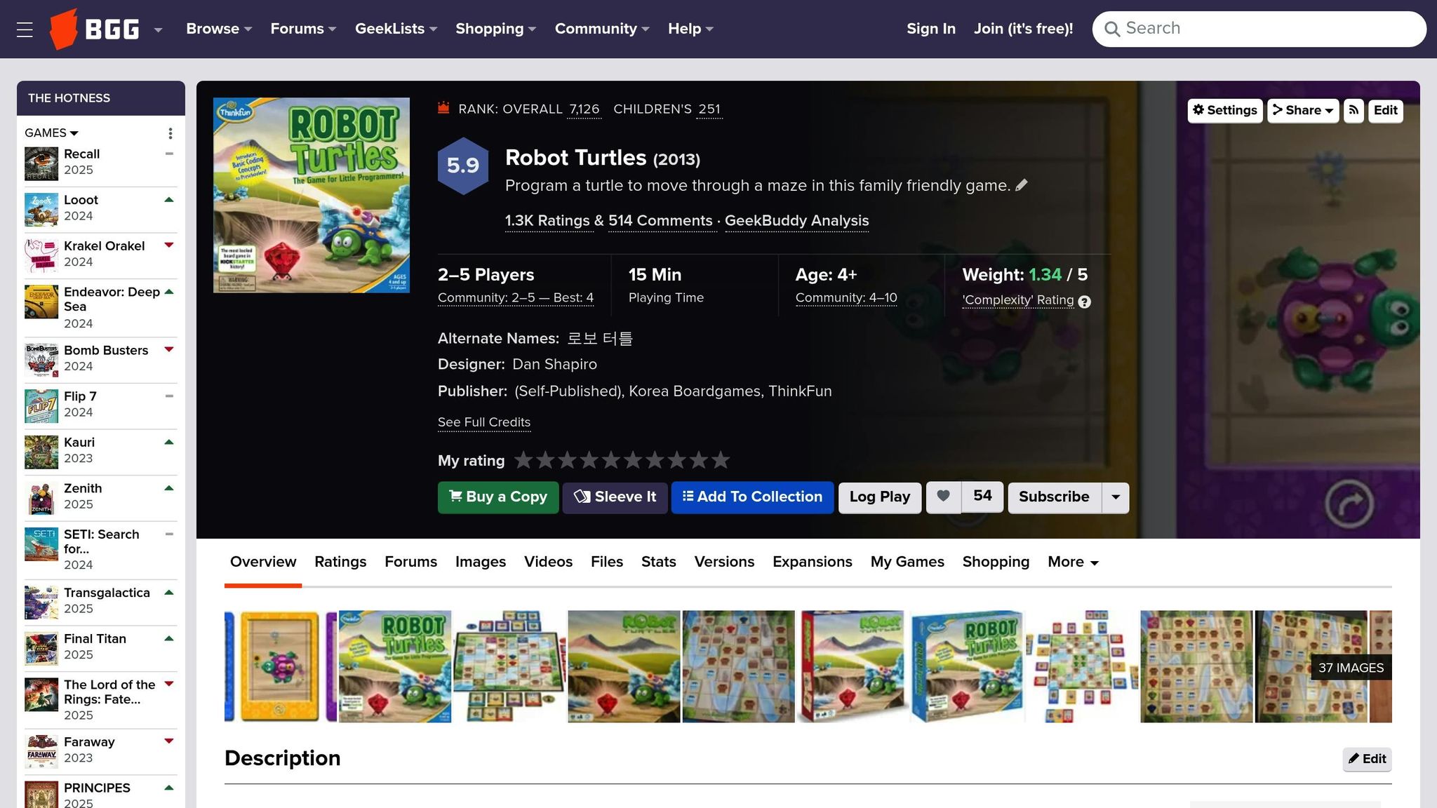
Task: Open Transgalactica hotness entry
Action: click(107, 593)
